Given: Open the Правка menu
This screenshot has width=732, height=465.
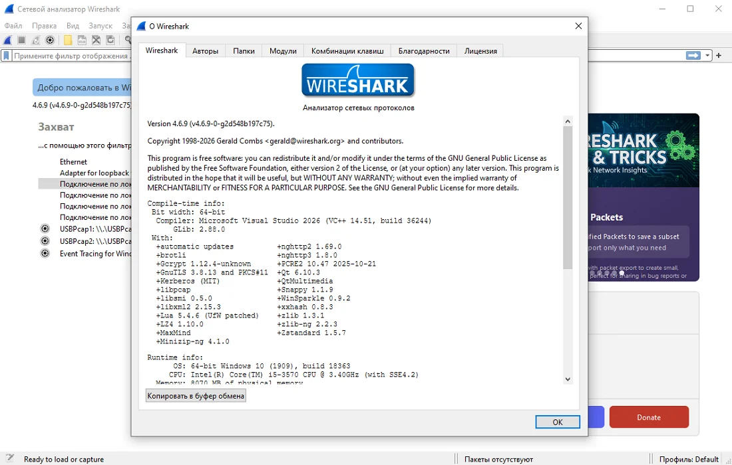Looking at the screenshot, I should click(45, 26).
